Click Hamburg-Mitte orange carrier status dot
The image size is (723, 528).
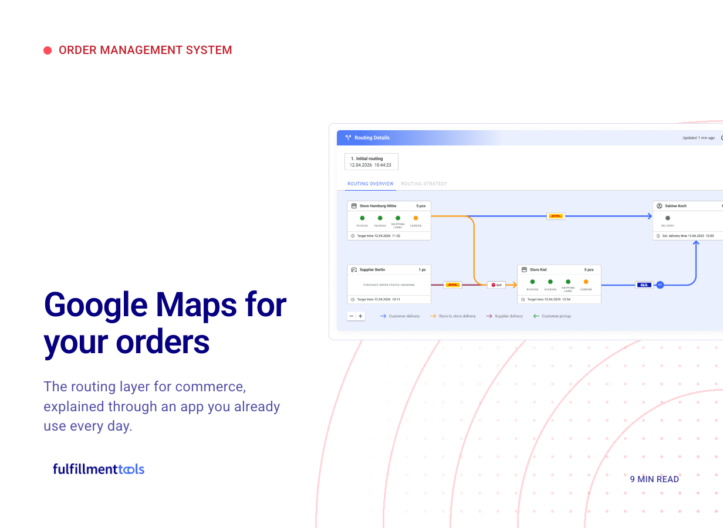pyautogui.click(x=415, y=218)
